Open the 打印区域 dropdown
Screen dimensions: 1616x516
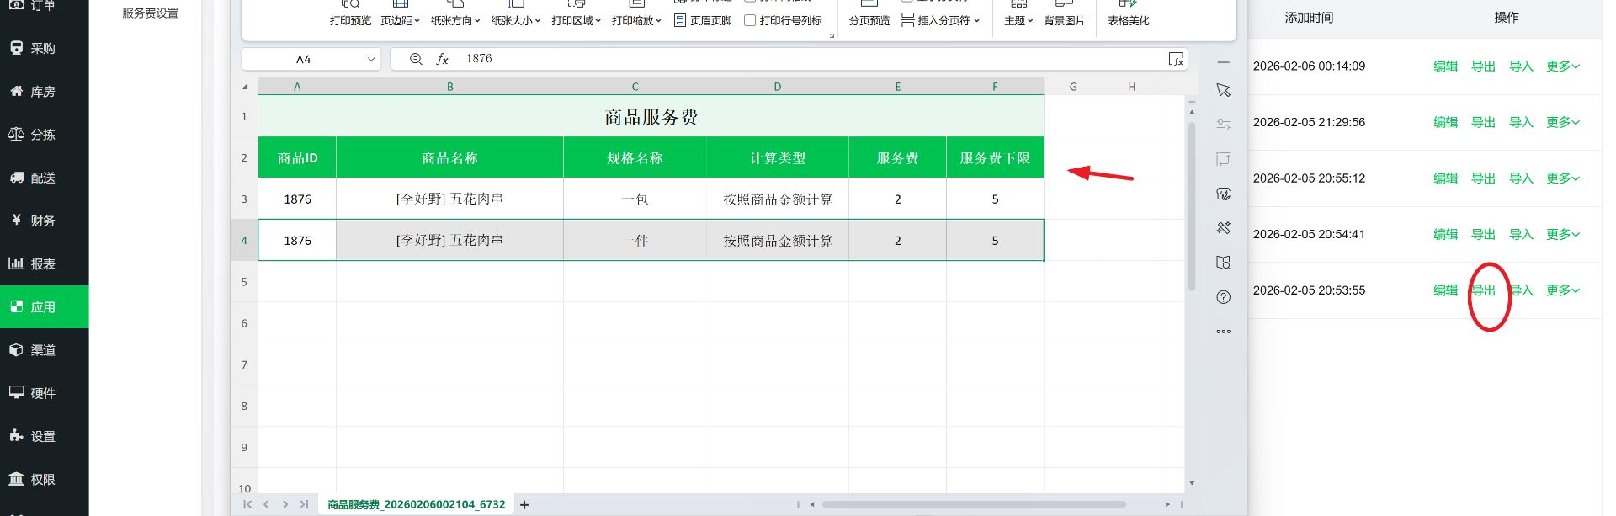pyautogui.click(x=577, y=20)
